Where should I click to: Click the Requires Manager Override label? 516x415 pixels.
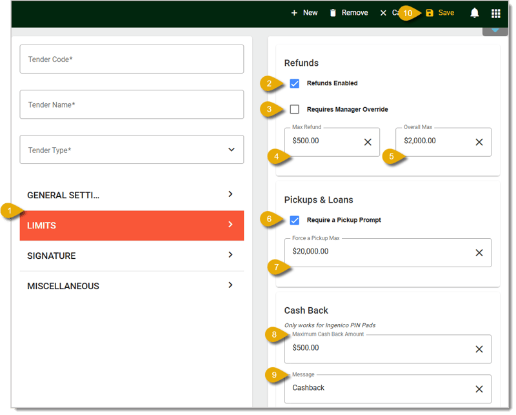click(x=348, y=109)
